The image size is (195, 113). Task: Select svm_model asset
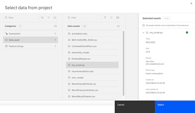pos(92,78)
